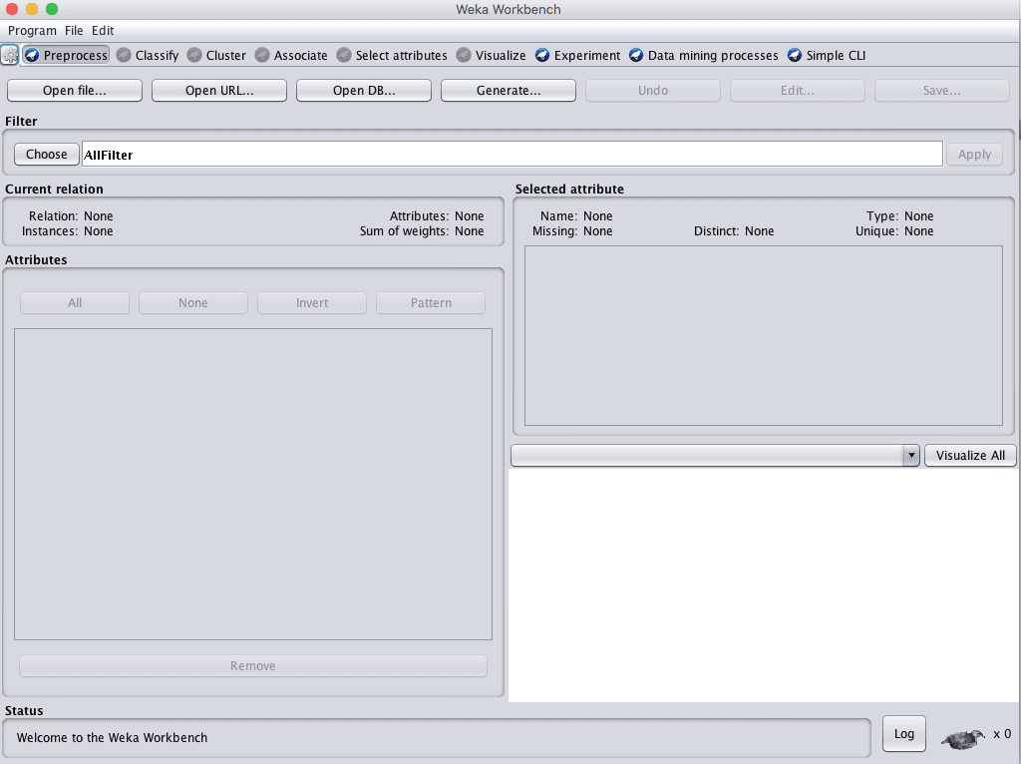Click the All attributes button
Screen dimensions: 1021x764
75,303
